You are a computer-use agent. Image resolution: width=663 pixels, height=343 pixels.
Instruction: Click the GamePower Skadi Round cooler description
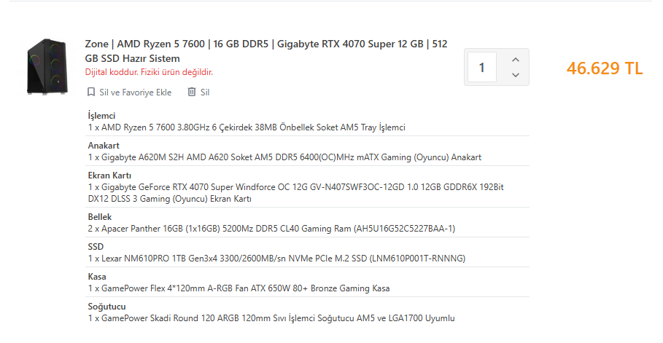coord(271,318)
